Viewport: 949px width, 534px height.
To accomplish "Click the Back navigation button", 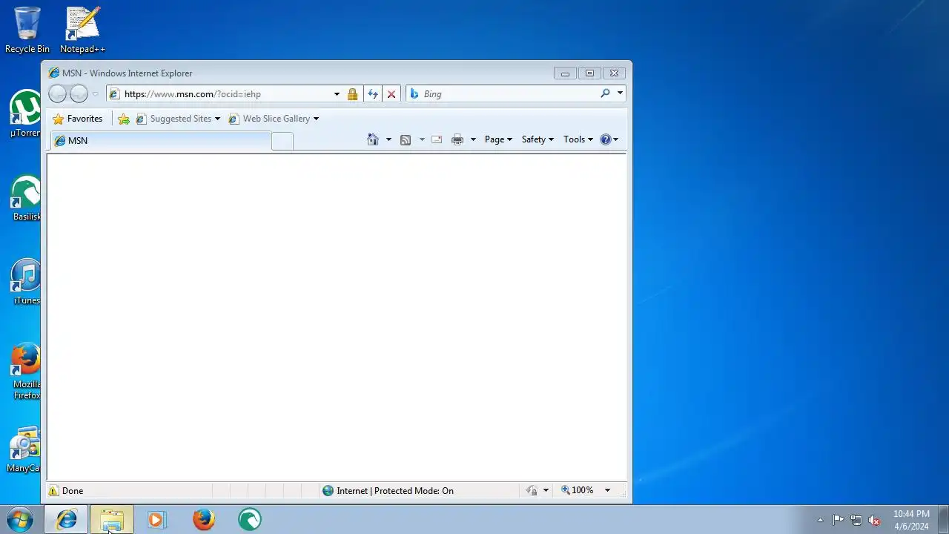I will [57, 94].
